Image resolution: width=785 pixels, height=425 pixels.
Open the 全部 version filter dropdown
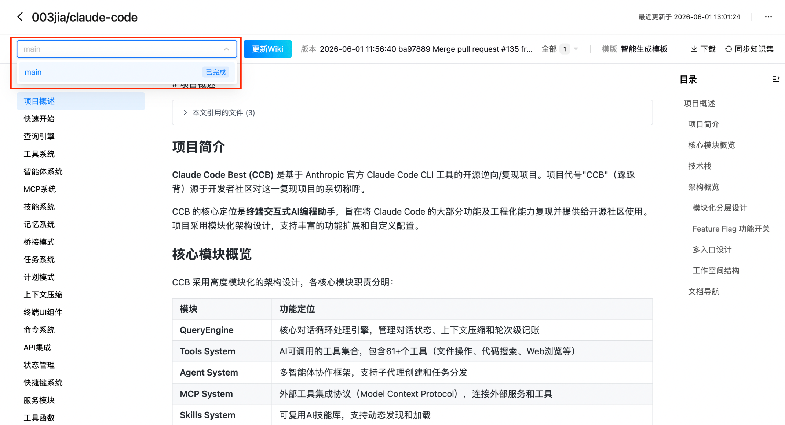560,49
